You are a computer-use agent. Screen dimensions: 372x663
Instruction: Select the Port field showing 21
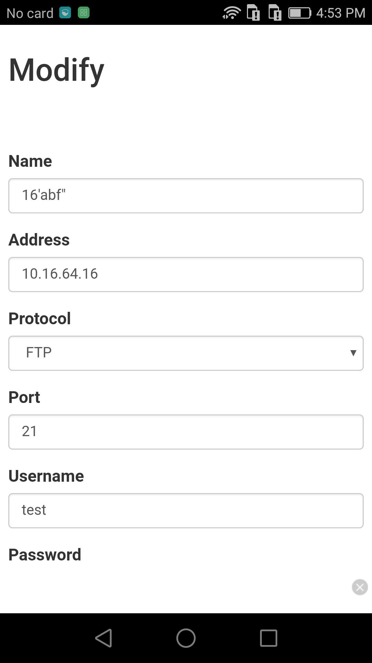click(x=186, y=432)
